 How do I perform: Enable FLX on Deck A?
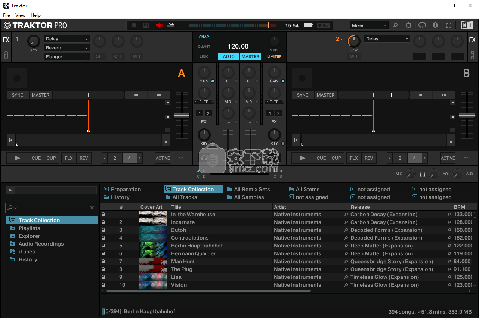tap(69, 158)
